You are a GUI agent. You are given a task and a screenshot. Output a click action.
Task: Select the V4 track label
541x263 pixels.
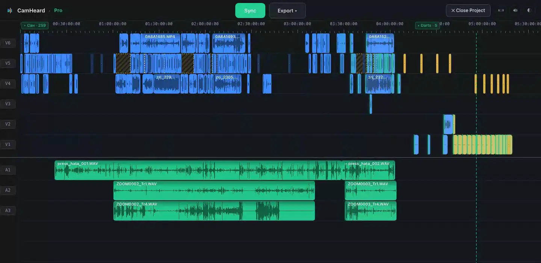coord(8,83)
